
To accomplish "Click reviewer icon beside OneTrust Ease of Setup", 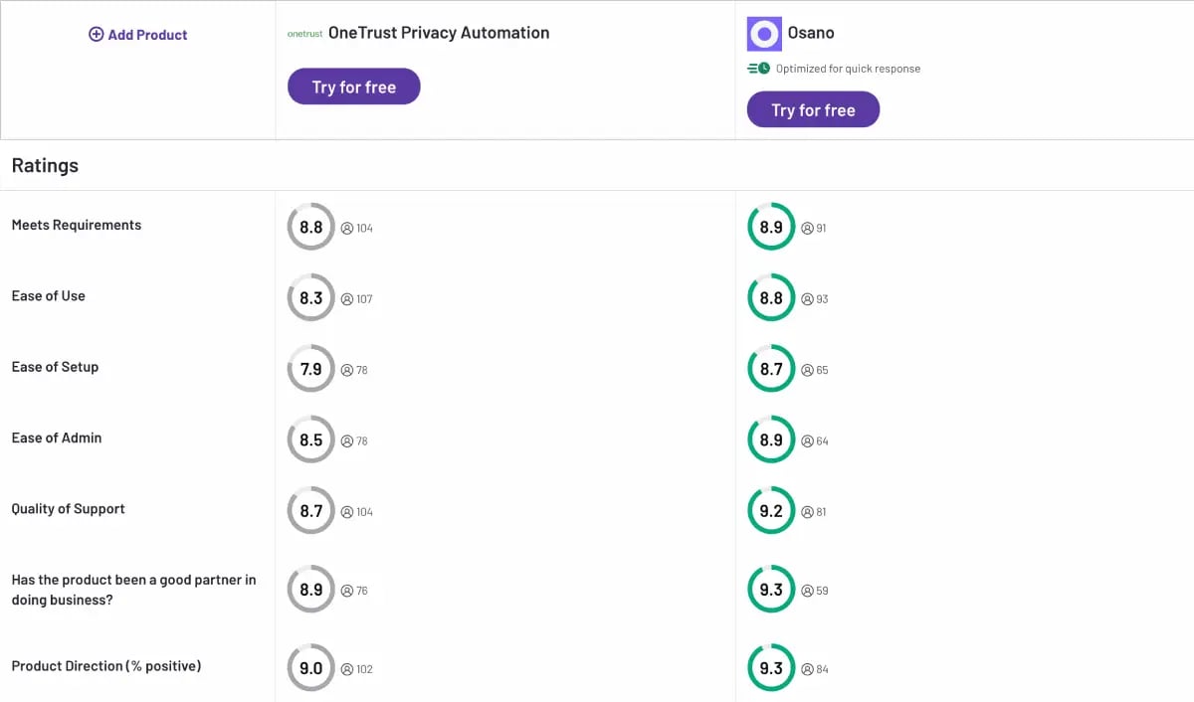I will click(347, 370).
